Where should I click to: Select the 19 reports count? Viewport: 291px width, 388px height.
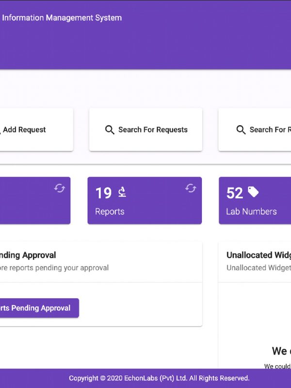[103, 193]
